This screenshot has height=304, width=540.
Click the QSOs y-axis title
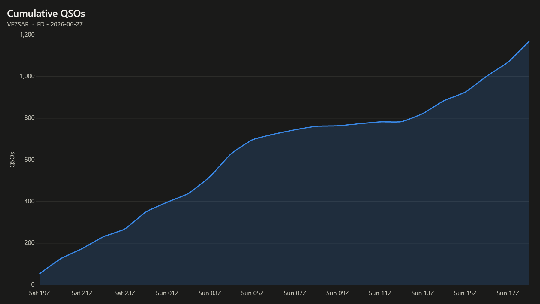click(12, 160)
